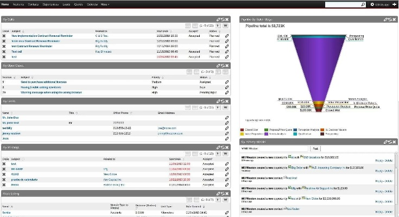399x217 pixels.
Task: Edit pencil for 'Need to purchase additional licenses'
Action: pyautogui.click(x=227, y=82)
